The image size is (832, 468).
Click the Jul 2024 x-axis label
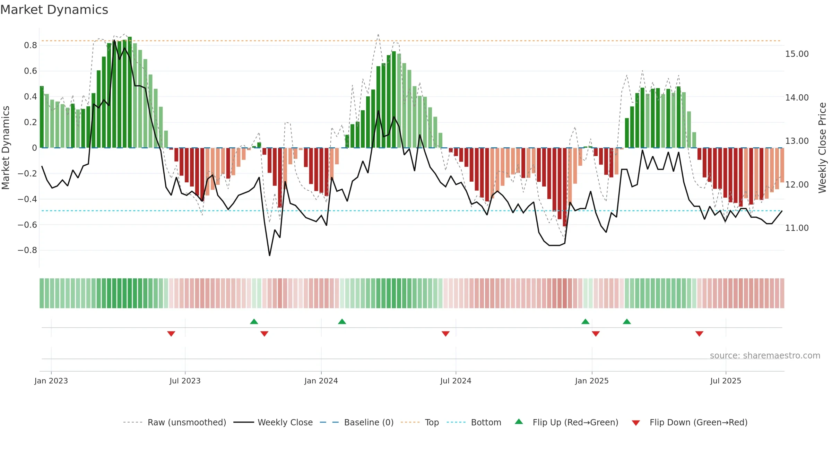coord(456,381)
